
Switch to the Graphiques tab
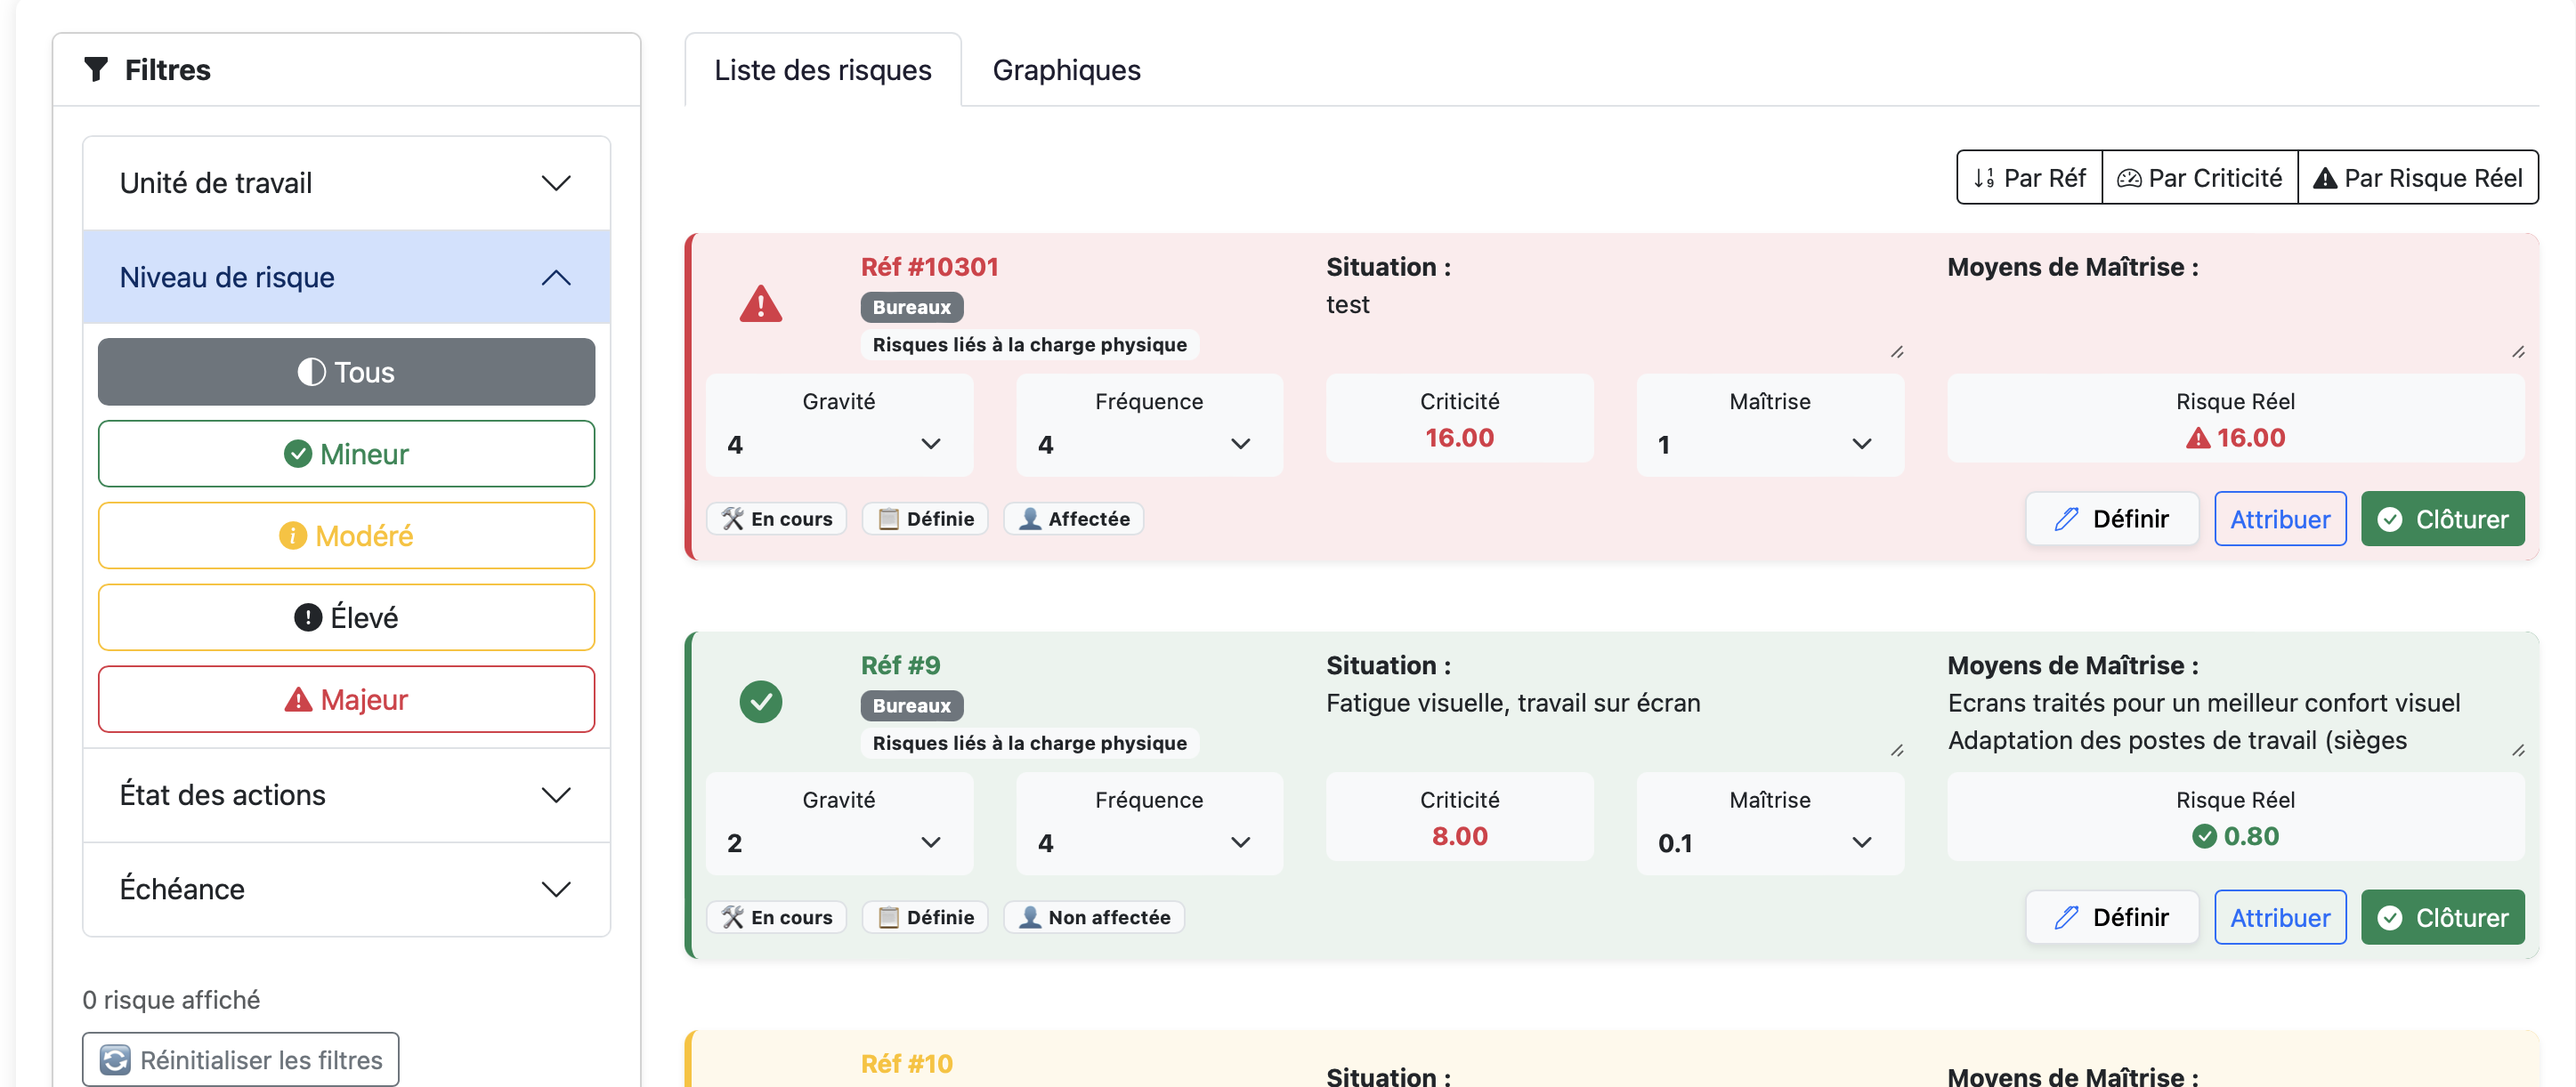coord(1066,70)
